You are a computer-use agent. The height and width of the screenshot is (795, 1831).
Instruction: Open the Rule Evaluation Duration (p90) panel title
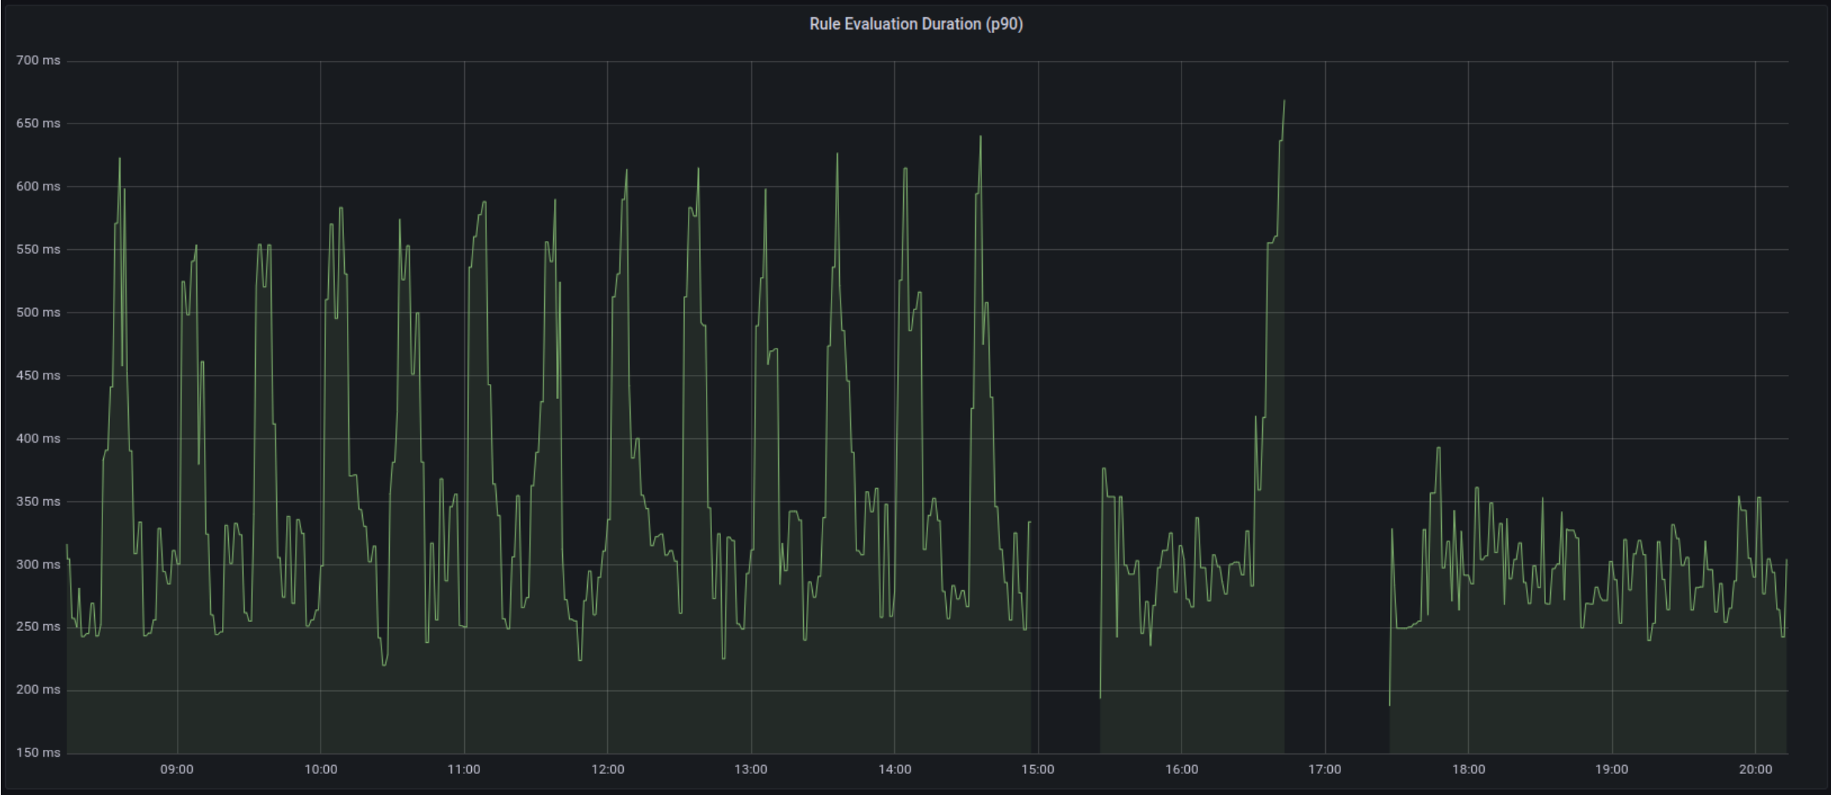[x=916, y=24]
